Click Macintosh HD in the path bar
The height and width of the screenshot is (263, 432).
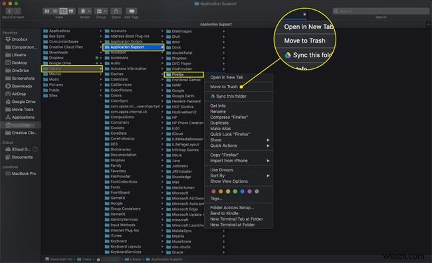[x=58, y=259]
